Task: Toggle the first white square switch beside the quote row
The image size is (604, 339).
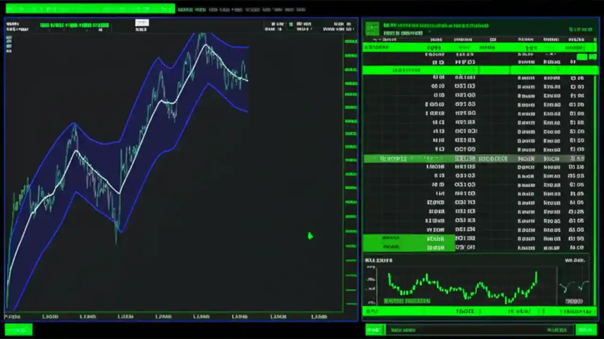Action: [583, 56]
